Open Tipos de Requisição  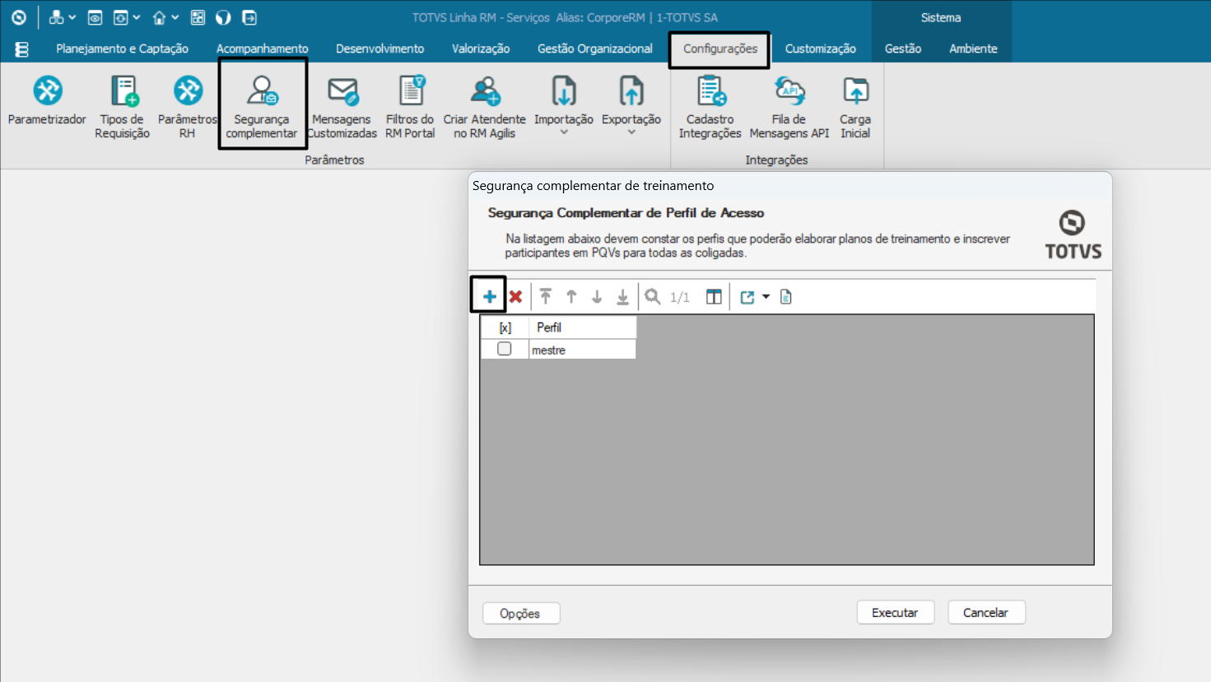(122, 107)
